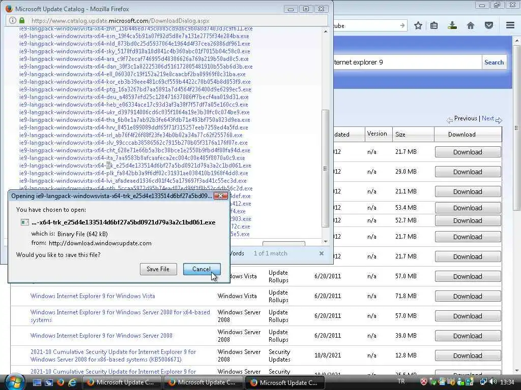Download the 21.1 MB update
The height and width of the screenshot is (390, 521).
pyautogui.click(x=468, y=191)
